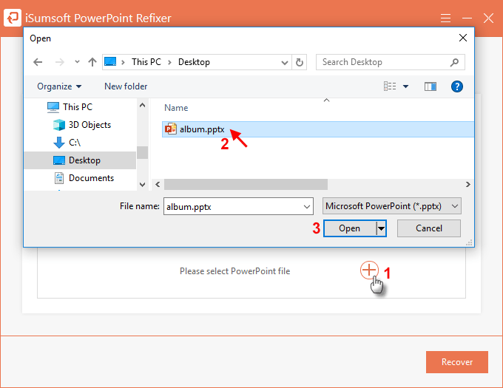This screenshot has height=388, width=503.
Task: Click Desktop in the address breadcrumb
Action: [194, 62]
